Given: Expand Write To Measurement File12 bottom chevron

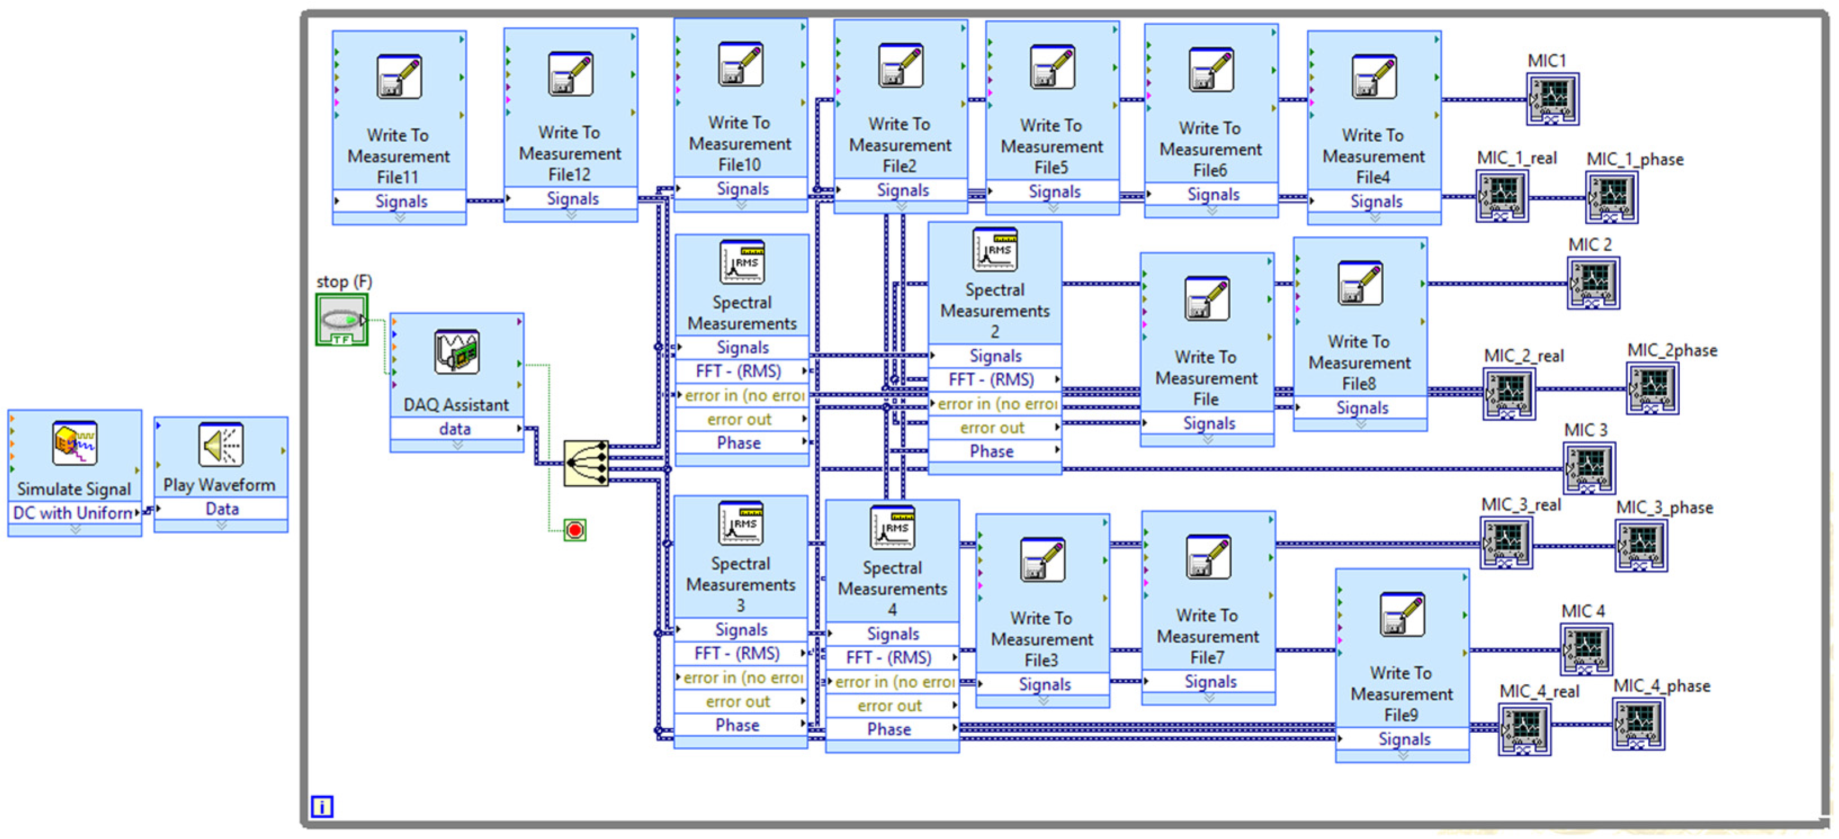Looking at the screenshot, I should click(x=571, y=215).
